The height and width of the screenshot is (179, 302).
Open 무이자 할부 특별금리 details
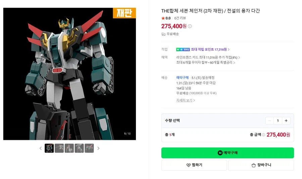205,63
